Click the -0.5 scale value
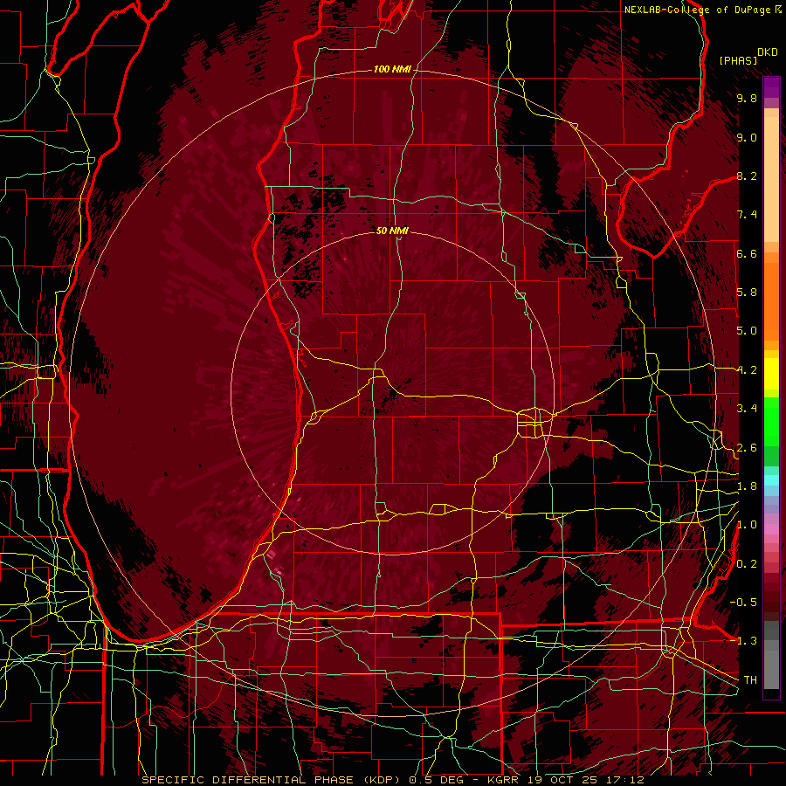 point(743,603)
